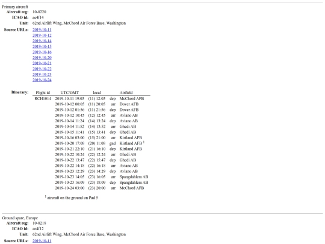Click the UTC time 2019-10-16 03:00
Viewport: 325px width, 244px height.
click(70, 138)
